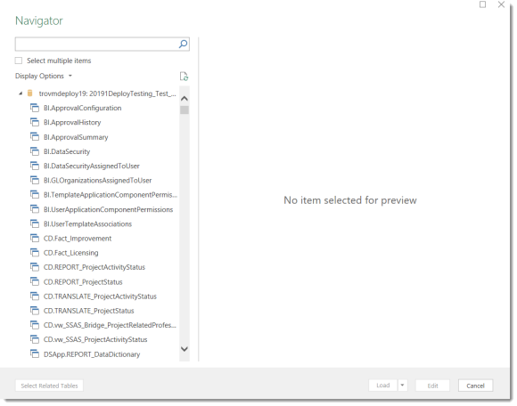
Task: Select CD.TRANSLATE_ProjectActivityStatus table entry
Action: point(100,296)
